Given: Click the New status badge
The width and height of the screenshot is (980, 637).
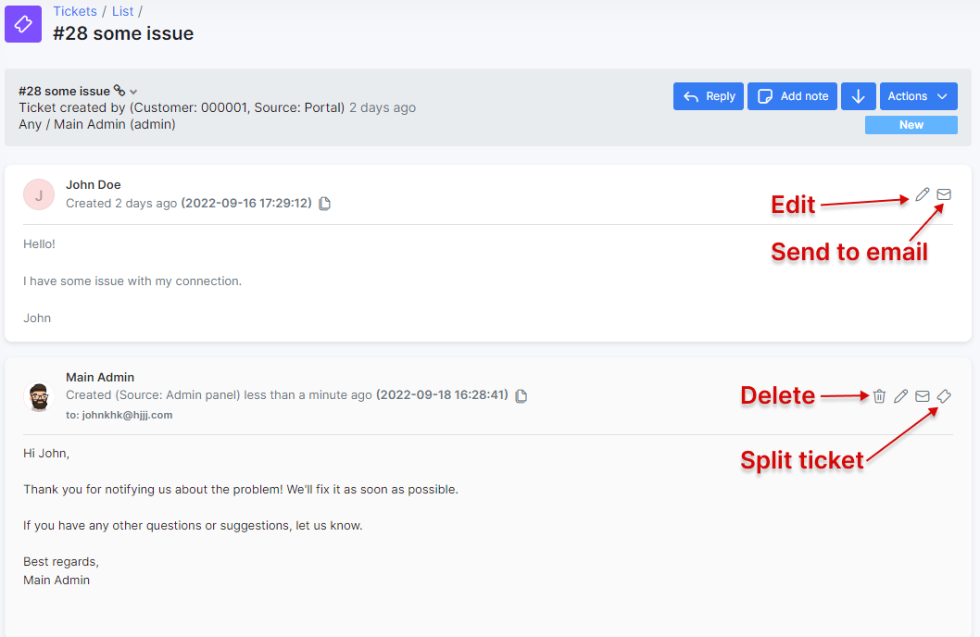Looking at the screenshot, I should click(911, 125).
